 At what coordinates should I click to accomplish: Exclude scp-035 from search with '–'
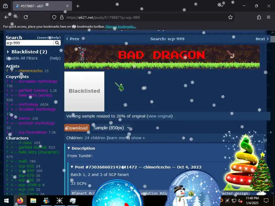coord(16,166)
